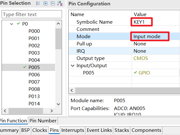Collapse the Input/Output section
This screenshot has height=135, width=180.
[72, 66]
